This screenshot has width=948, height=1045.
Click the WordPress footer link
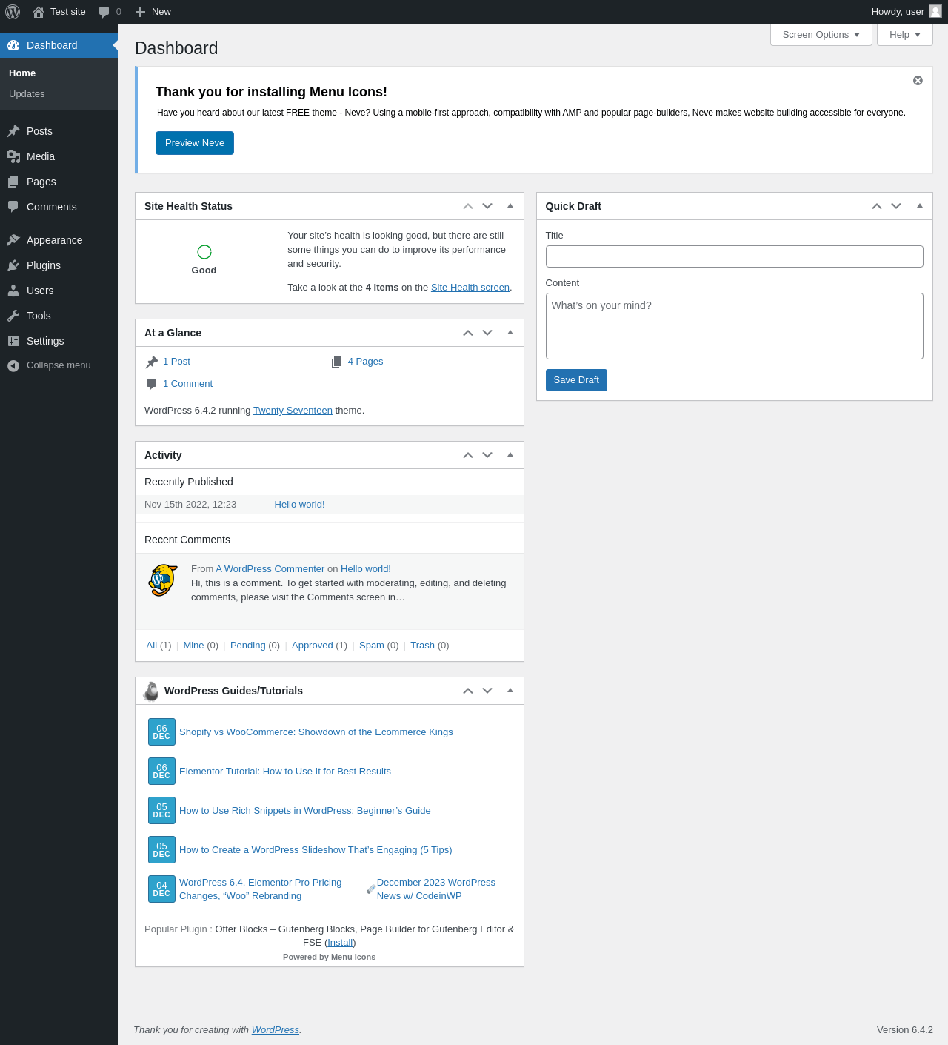click(276, 1030)
